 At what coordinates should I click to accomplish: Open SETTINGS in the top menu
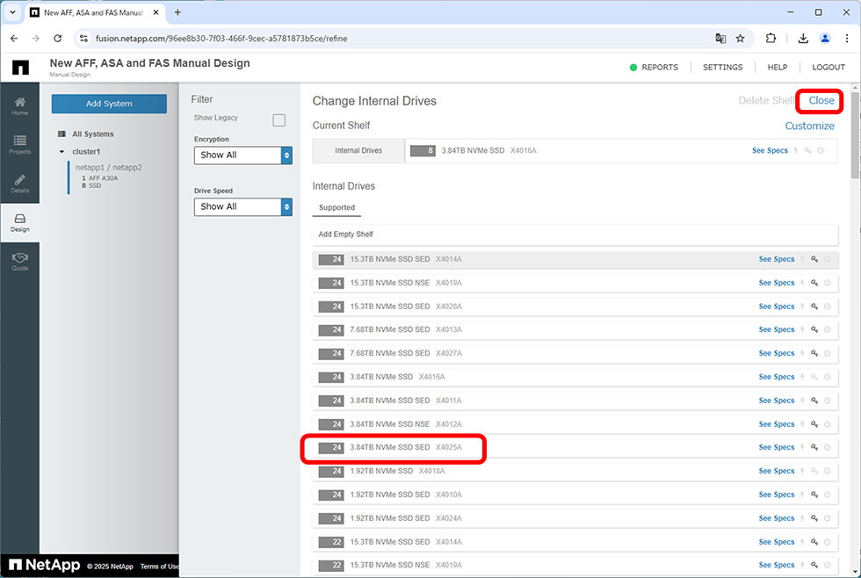722,68
